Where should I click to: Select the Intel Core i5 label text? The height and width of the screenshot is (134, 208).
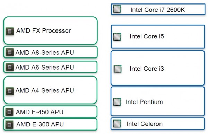coord(147,36)
